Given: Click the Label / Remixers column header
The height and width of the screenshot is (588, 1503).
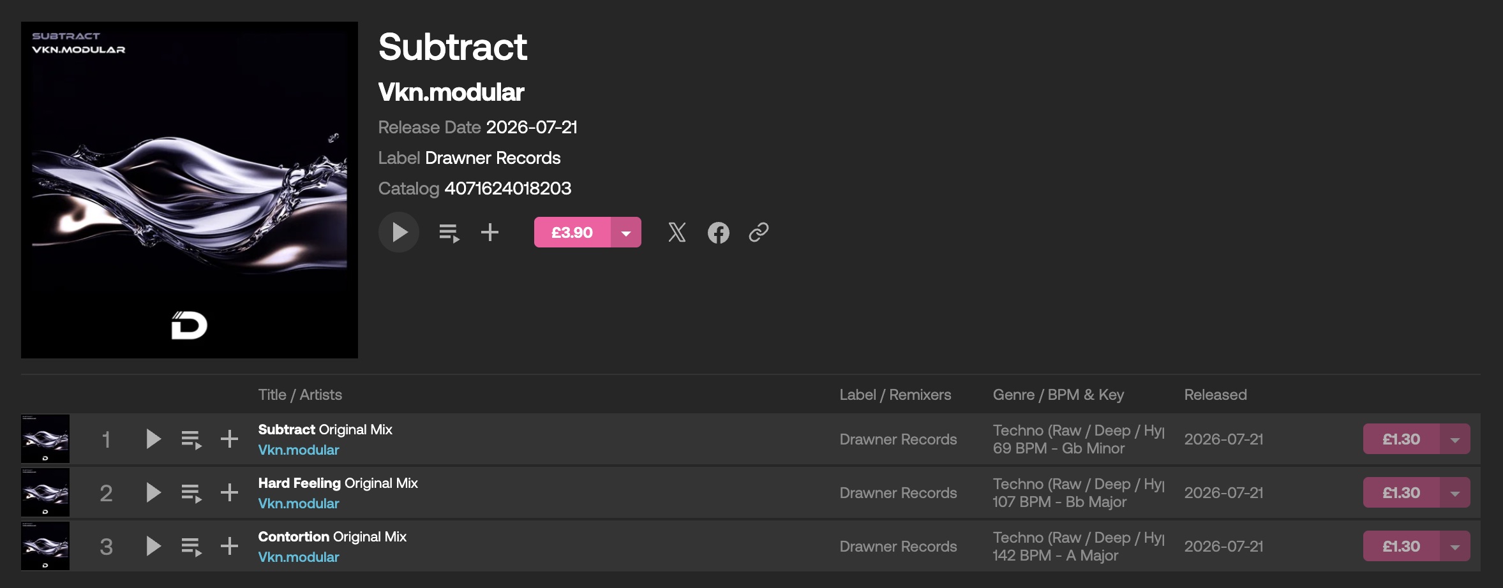Looking at the screenshot, I should point(895,395).
